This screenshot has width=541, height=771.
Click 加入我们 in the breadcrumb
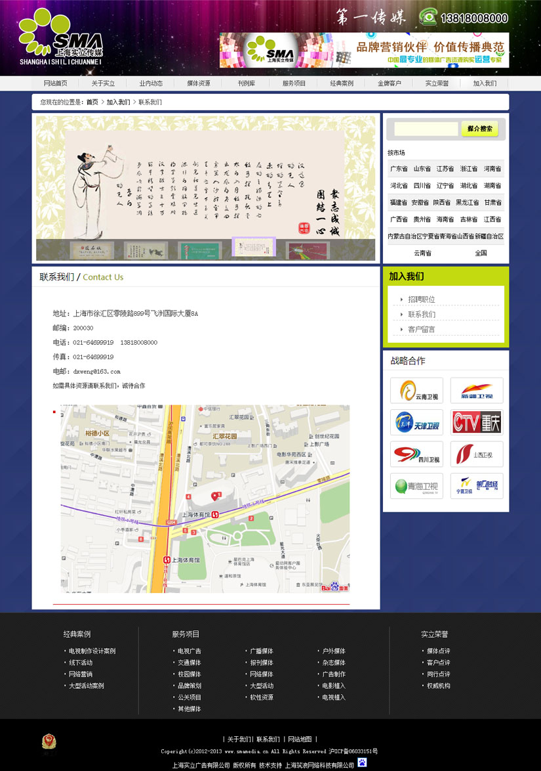tap(118, 102)
